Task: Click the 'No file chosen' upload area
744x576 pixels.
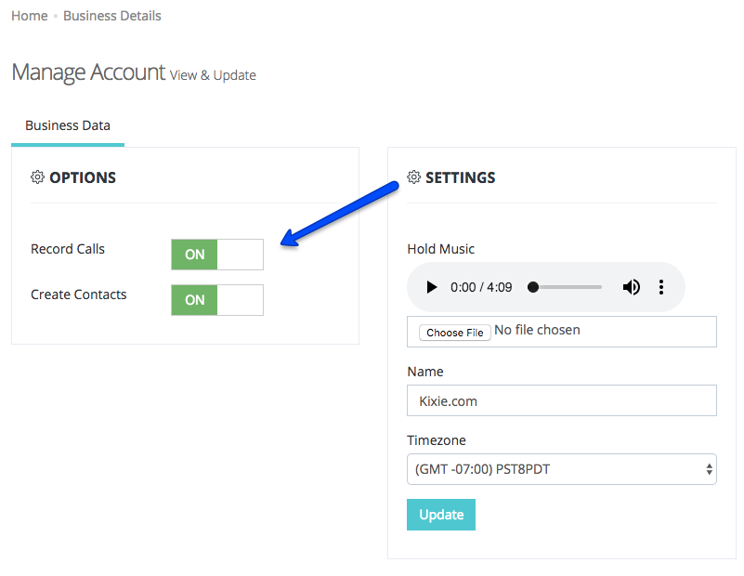Action: tap(537, 330)
